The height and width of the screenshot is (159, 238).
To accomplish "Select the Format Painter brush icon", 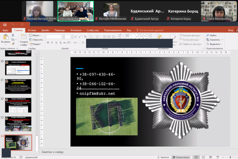I will [13, 44].
